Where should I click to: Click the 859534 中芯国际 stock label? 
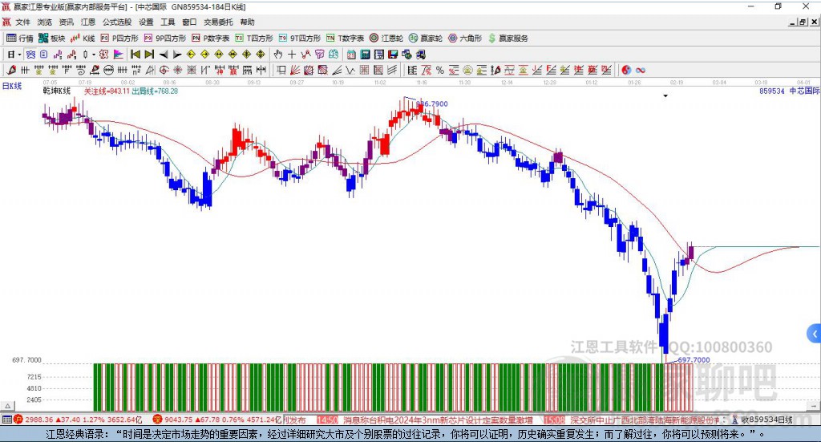coord(789,91)
